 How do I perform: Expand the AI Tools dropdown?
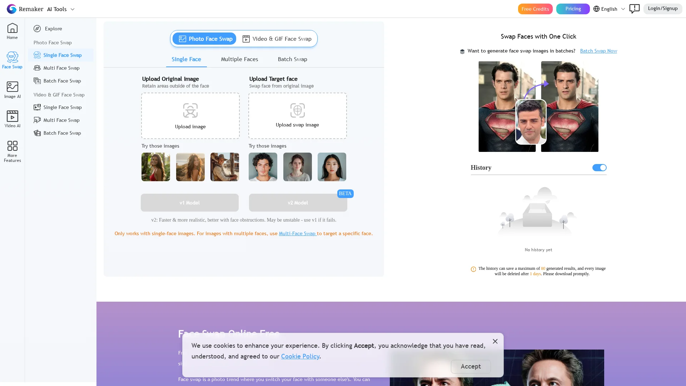(x=61, y=9)
